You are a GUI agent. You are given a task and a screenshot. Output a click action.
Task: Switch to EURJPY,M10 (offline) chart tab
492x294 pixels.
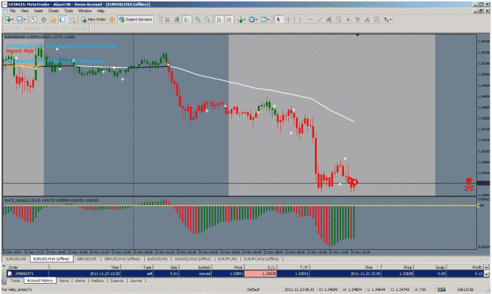click(261, 259)
